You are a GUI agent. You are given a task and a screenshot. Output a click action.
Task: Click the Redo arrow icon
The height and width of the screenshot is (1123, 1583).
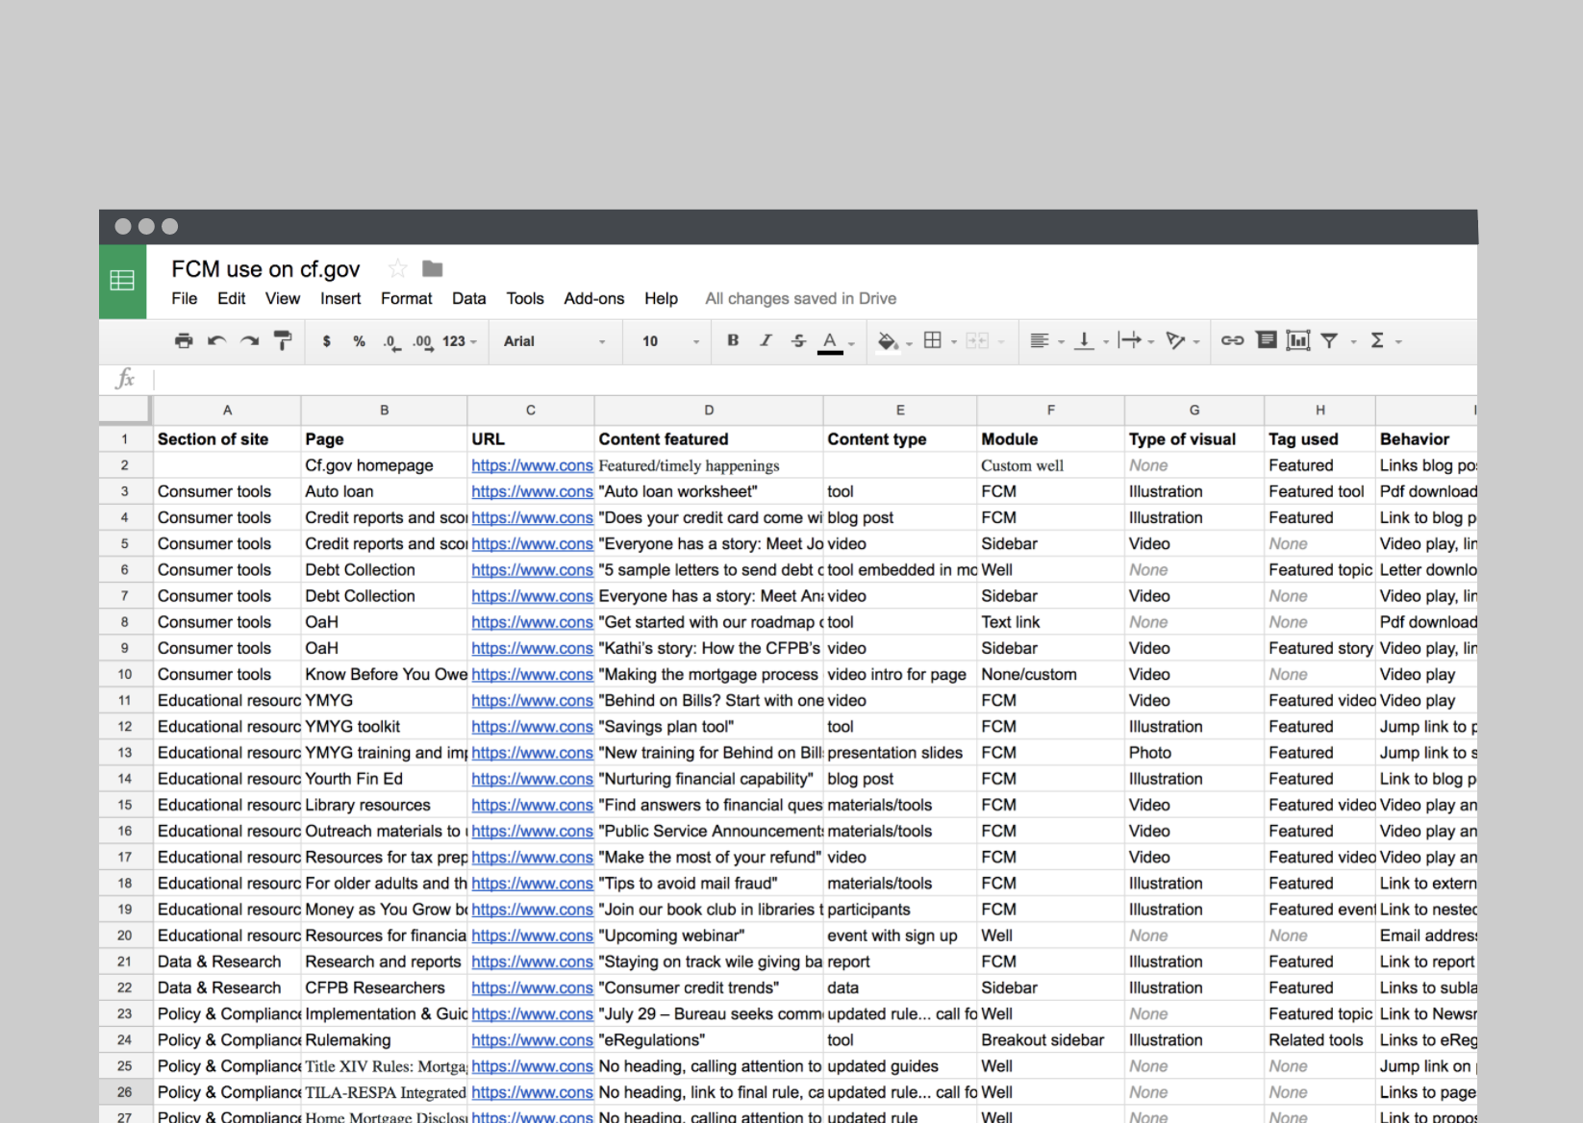(x=249, y=340)
